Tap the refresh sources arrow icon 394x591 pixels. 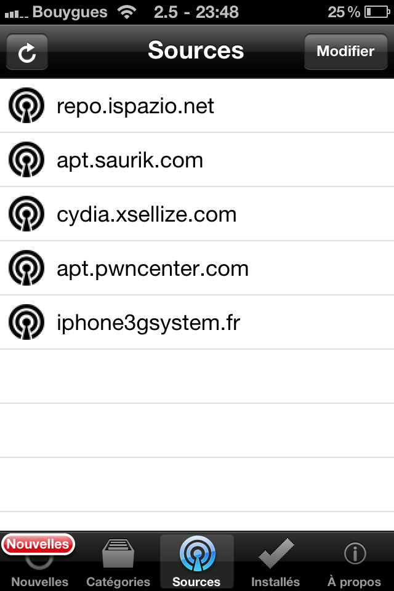pos(27,52)
